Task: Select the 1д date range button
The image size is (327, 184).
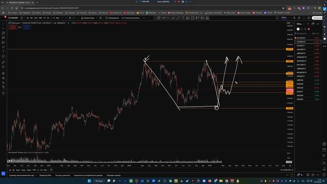Action: [10, 170]
